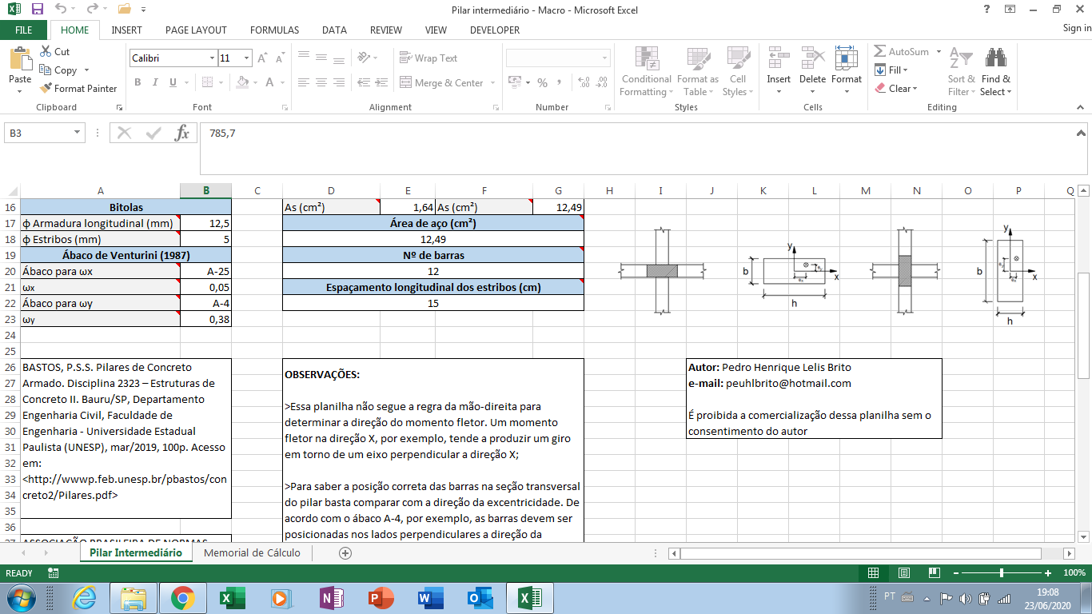This screenshot has width=1092, height=614.
Task: Open the FILE tab
Action: tap(24, 30)
